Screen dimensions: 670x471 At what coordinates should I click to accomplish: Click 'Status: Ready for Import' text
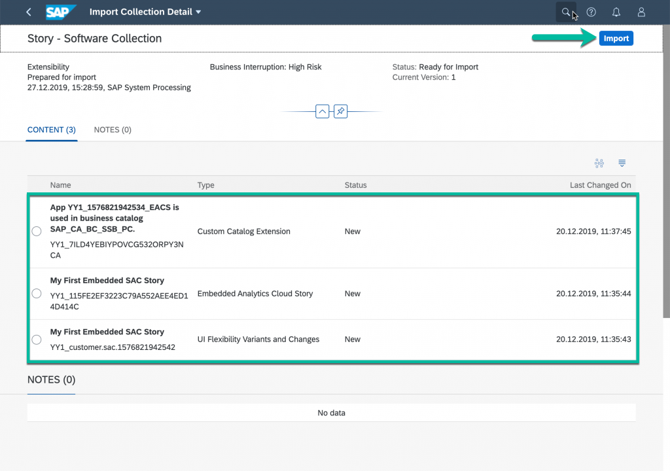[x=435, y=67]
